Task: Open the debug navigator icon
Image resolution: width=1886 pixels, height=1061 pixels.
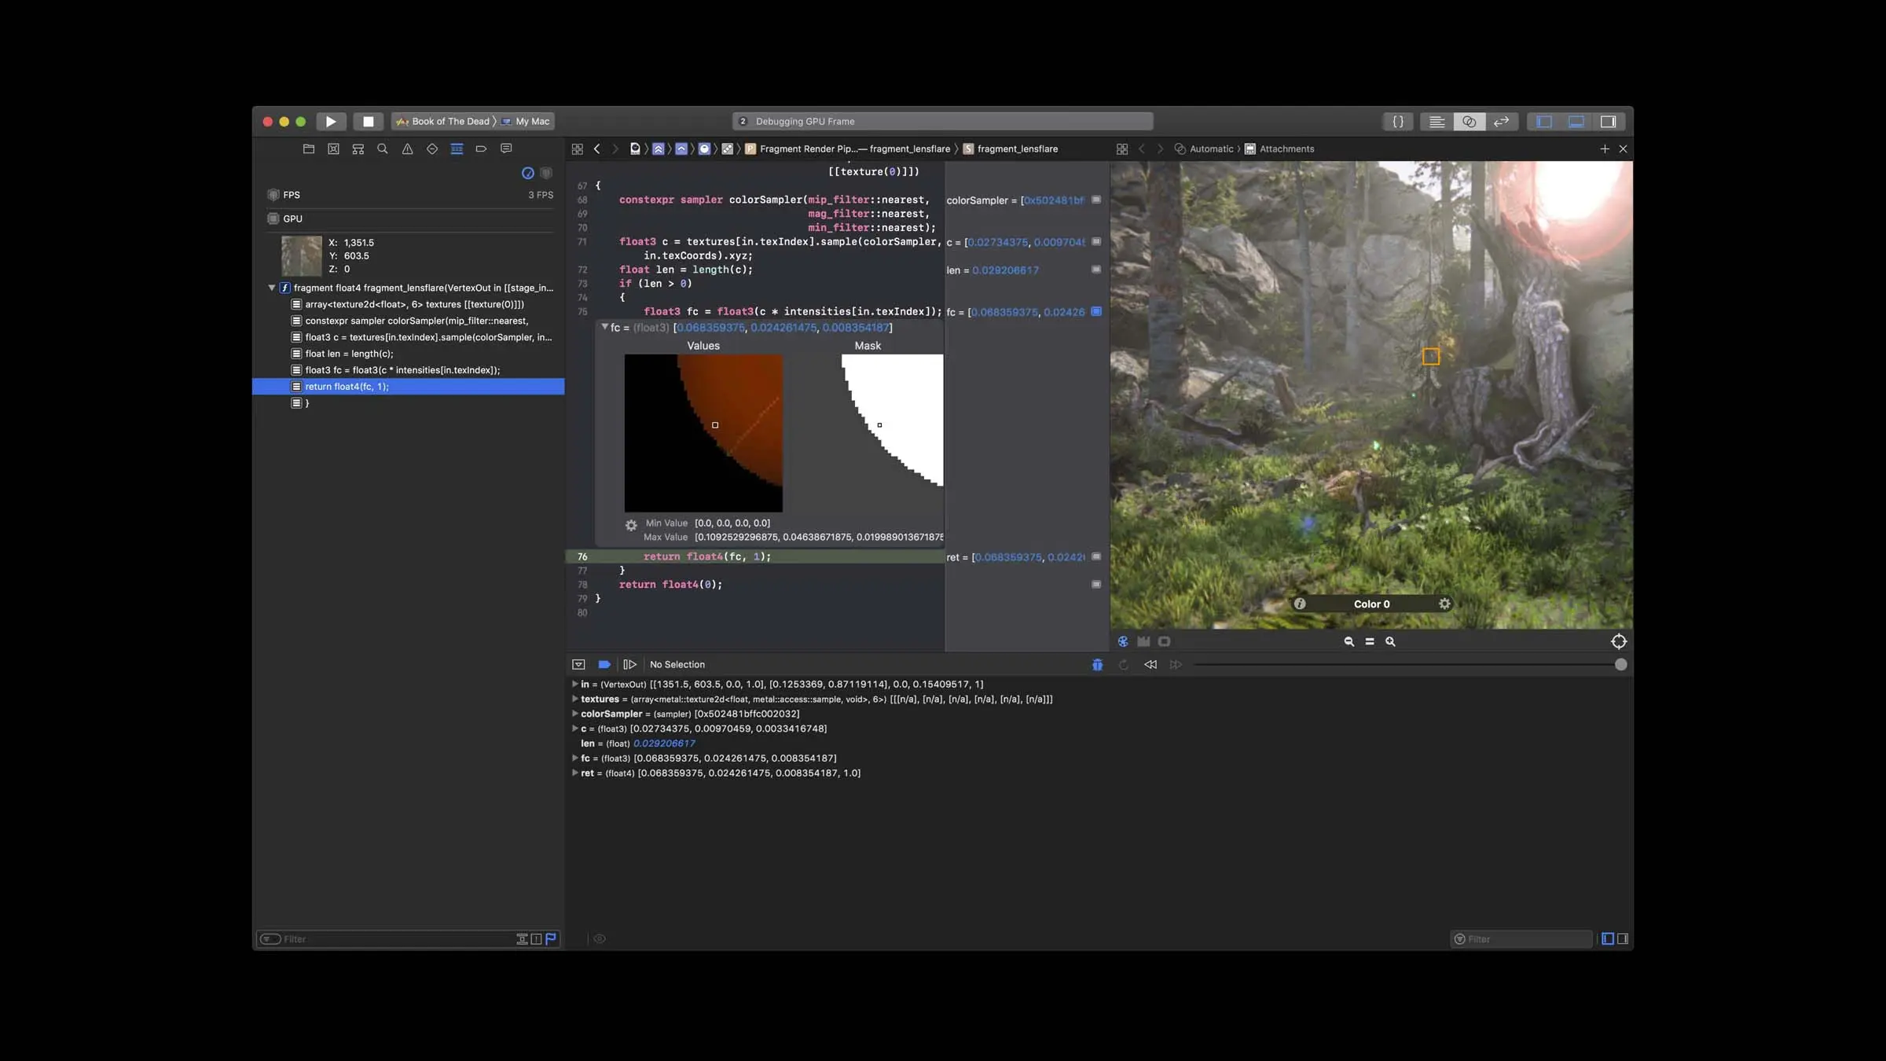Action: click(457, 149)
